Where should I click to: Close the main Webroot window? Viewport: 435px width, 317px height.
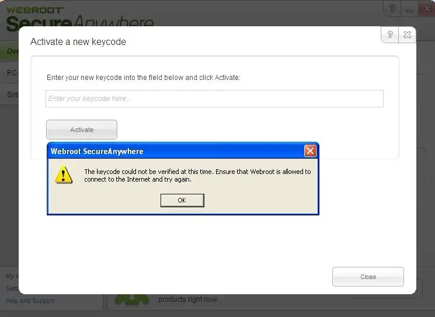(427, 8)
